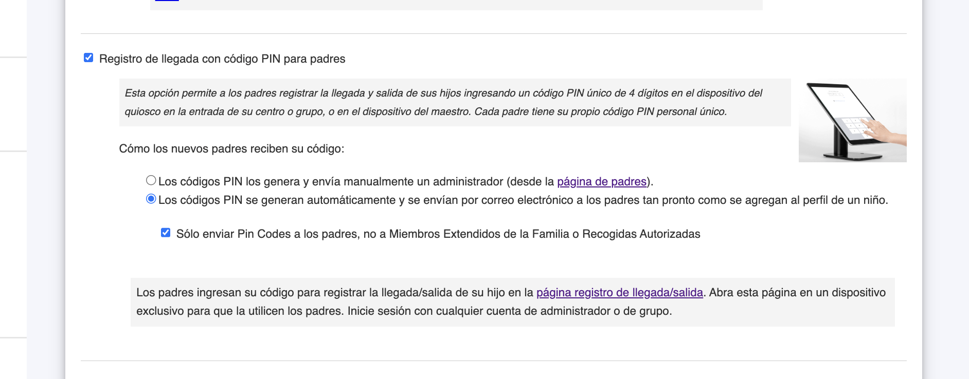Select automatic PIN generation by email option
Screen dimensions: 969x379
pyautogui.click(x=151, y=199)
